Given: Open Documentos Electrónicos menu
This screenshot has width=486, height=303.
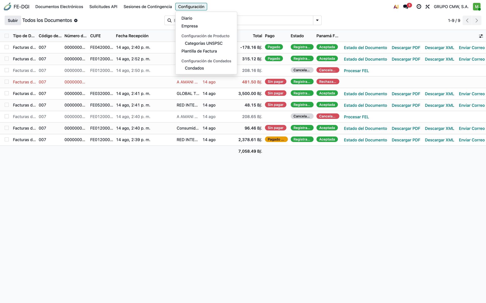Looking at the screenshot, I should click(x=59, y=7).
